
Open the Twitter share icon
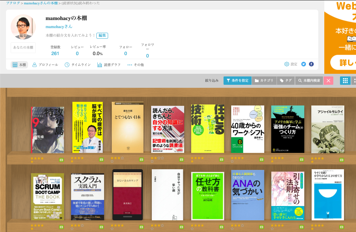click(304, 64)
